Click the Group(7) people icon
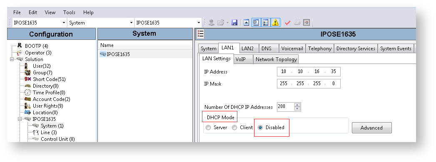This screenshot has height=162, width=436. tap(27, 72)
